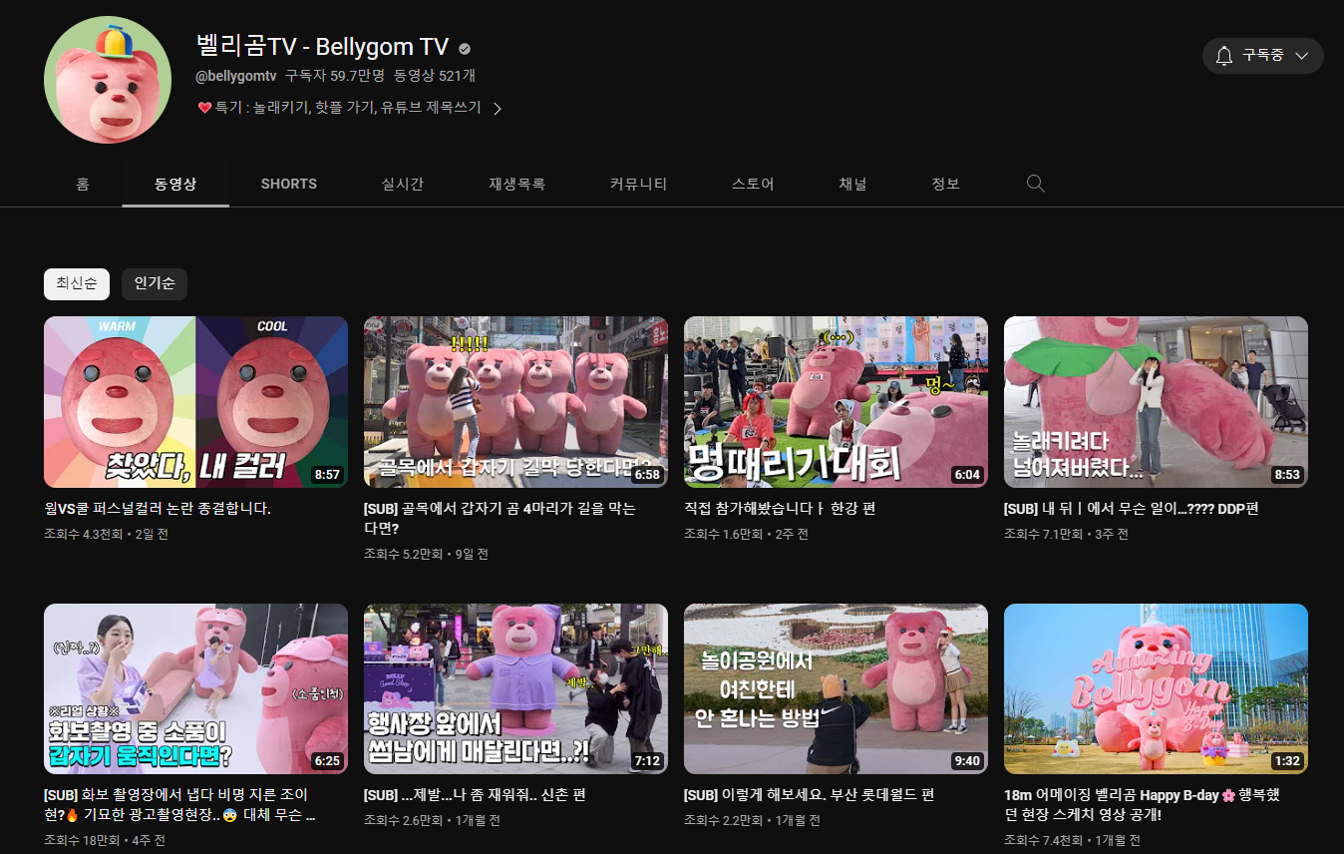Sort videos by 최신순 chip
The image size is (1344, 854).
point(77,283)
